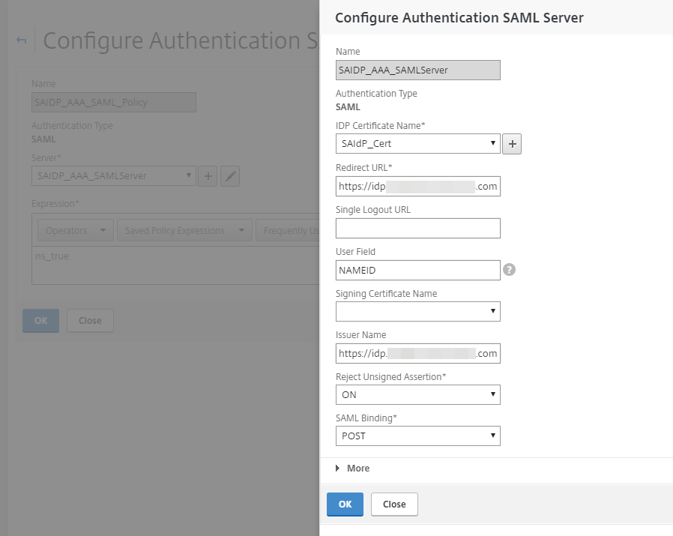Open the Server dropdown showing SAIDP_AAA_SAMLServer
Viewport: 673px width, 536px height.
(x=113, y=176)
